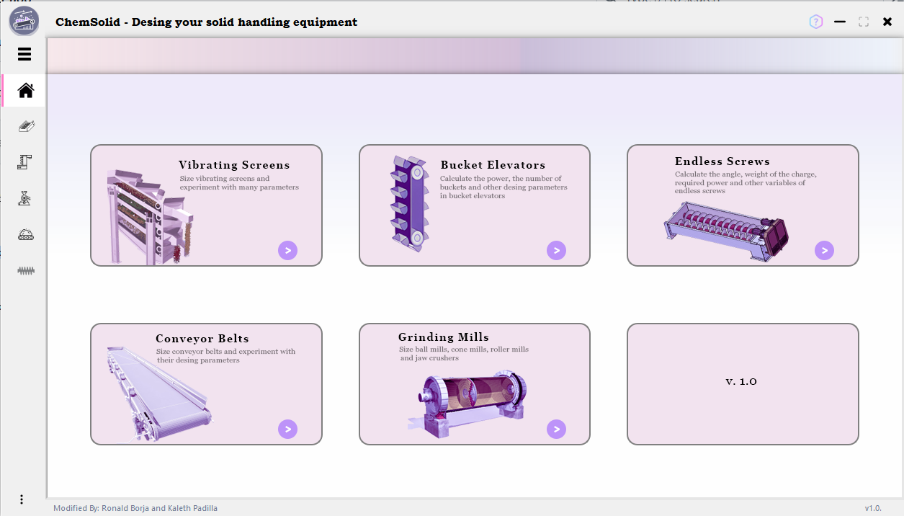The height and width of the screenshot is (516, 904).
Task: Open the bucket elevator sidebar icon
Action: (x=26, y=162)
